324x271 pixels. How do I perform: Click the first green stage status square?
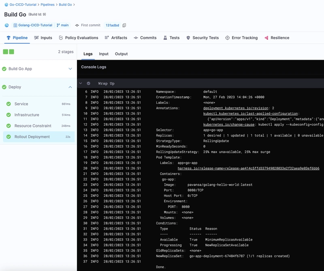6,52
